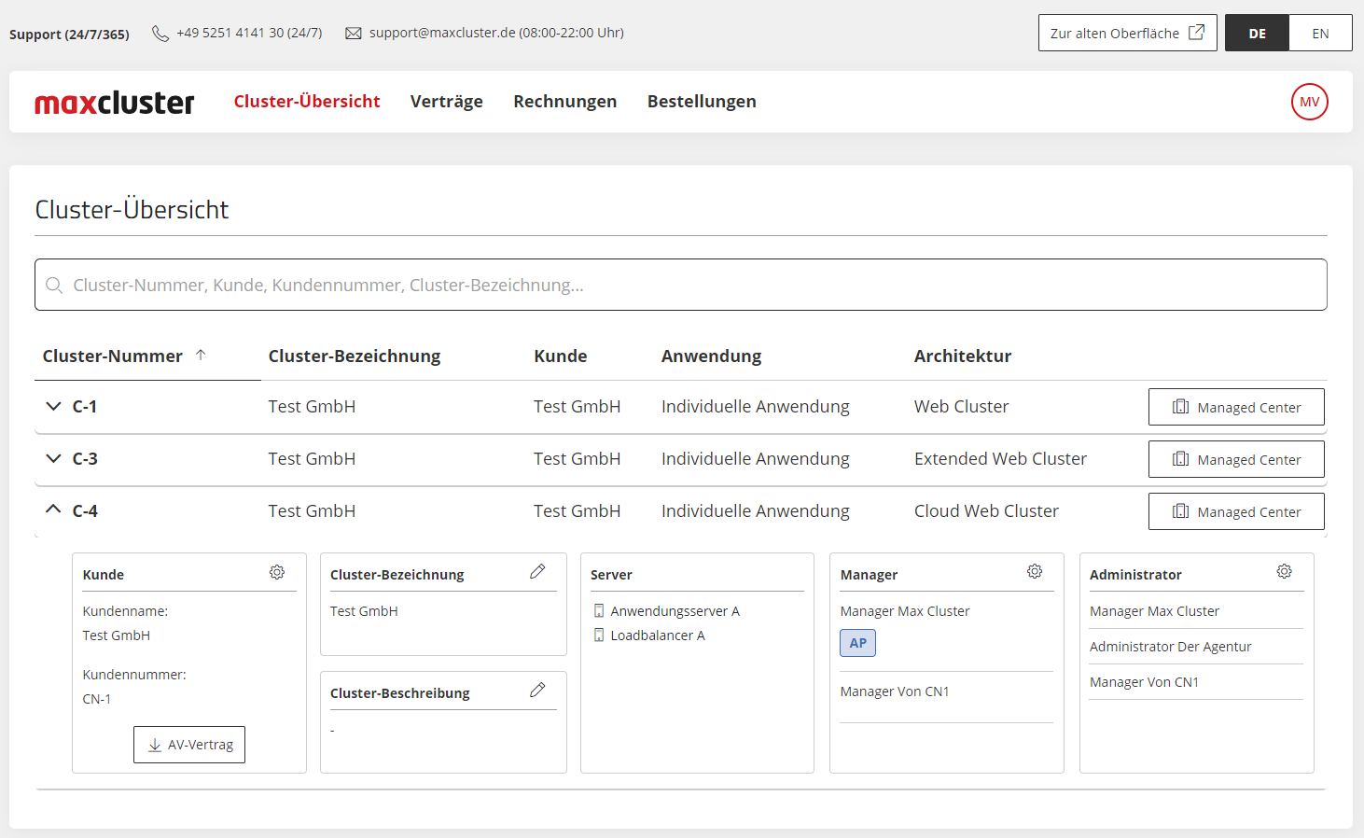Open settings gear in Manager card
The image size is (1364, 838).
[1035, 571]
